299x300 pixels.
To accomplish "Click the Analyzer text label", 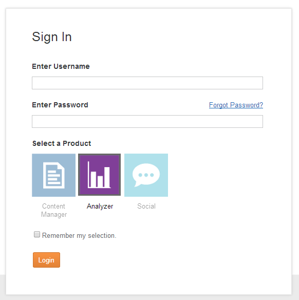I will click(x=100, y=207).
